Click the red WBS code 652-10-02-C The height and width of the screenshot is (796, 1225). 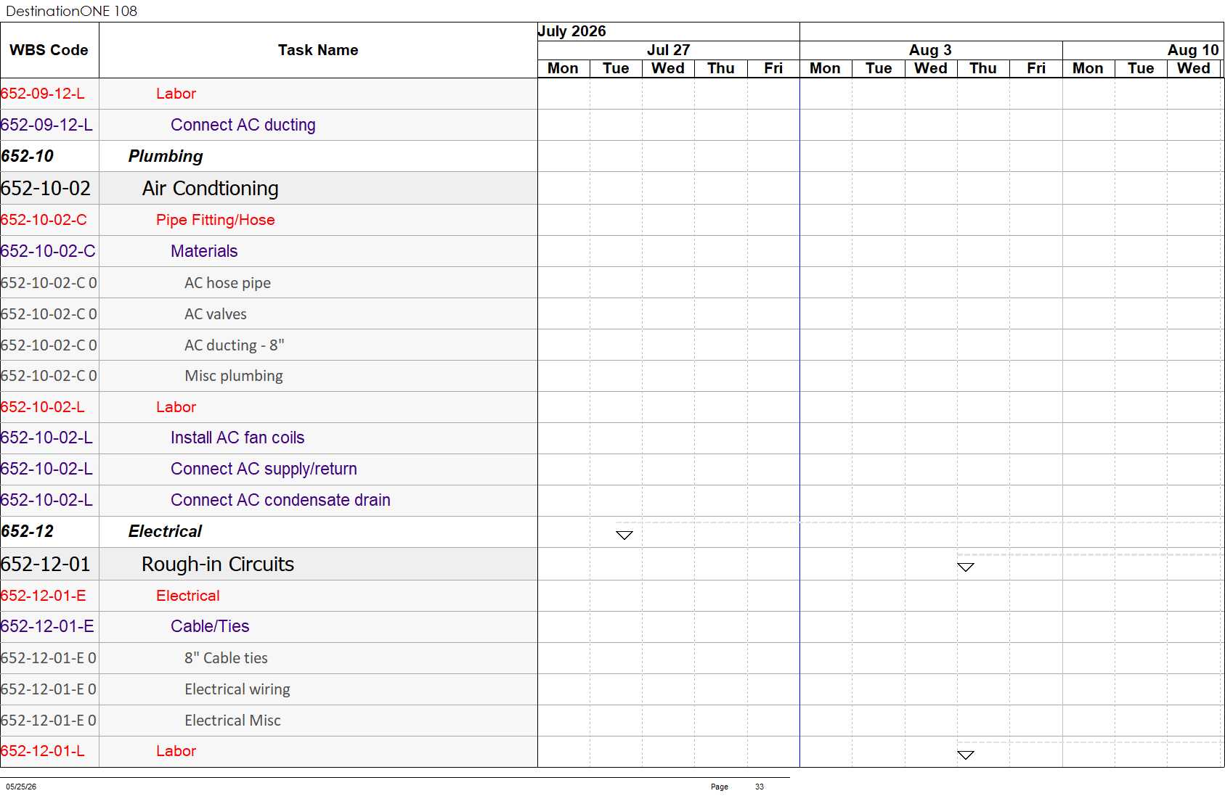coord(44,220)
